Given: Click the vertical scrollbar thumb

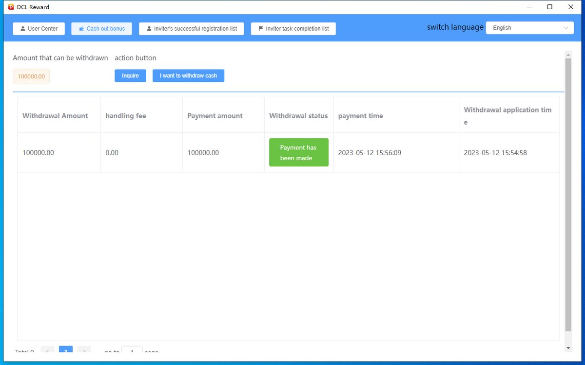Looking at the screenshot, I should coord(568,195).
